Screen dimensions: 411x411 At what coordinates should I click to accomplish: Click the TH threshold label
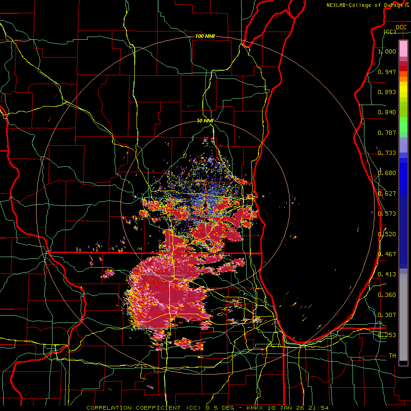point(392,355)
